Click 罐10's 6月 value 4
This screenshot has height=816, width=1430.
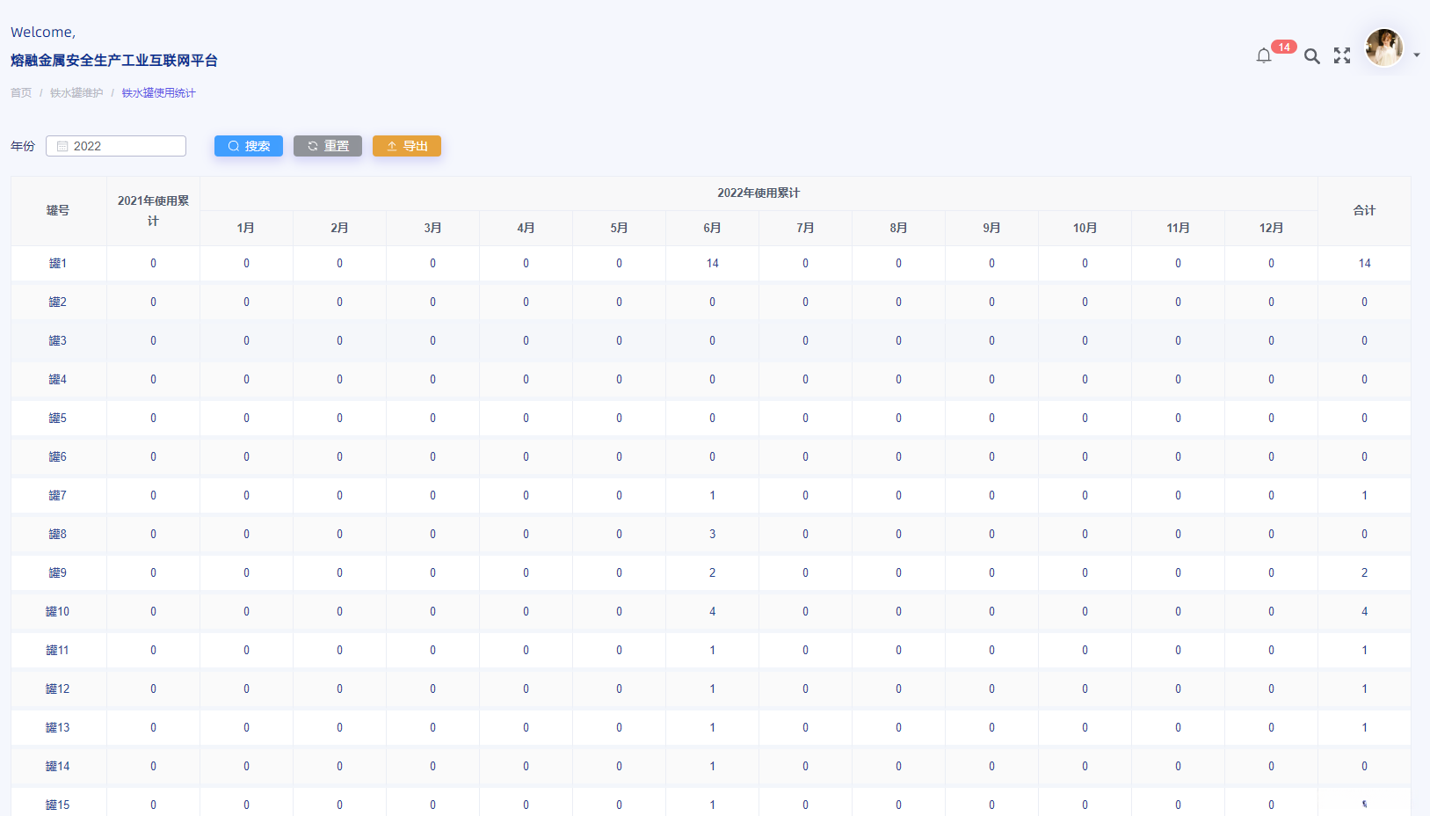[713, 612]
